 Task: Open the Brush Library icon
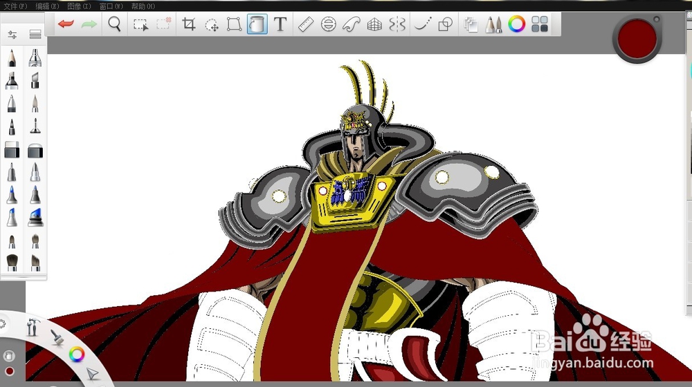coord(35,35)
